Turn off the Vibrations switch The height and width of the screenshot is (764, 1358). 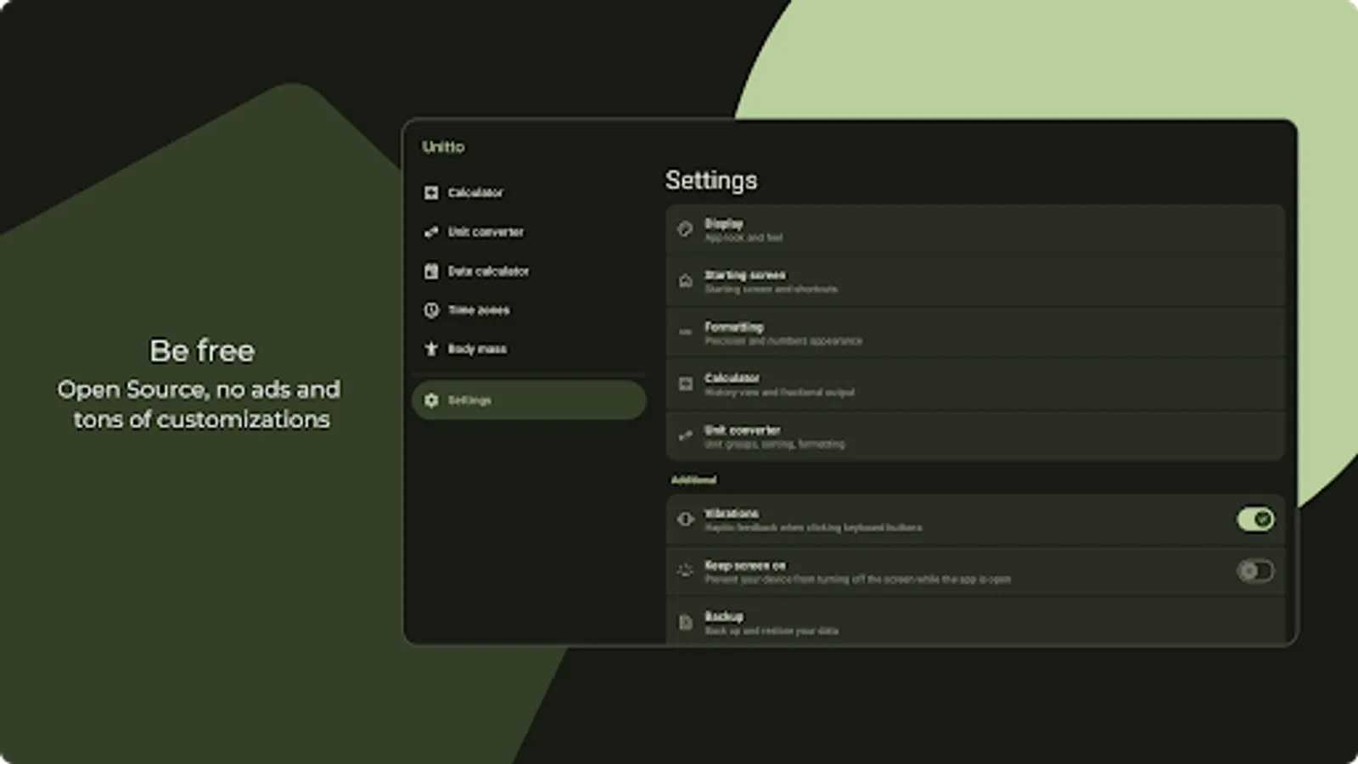1255,520
